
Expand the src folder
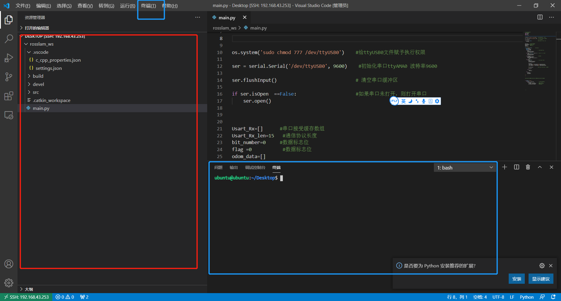tap(112, 92)
